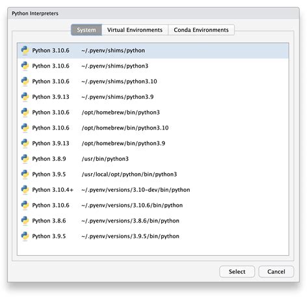Select path ~/.pyenv/versions/3.8.6/bin/python
Viewport: 308px width, 298px height.
[131, 221]
